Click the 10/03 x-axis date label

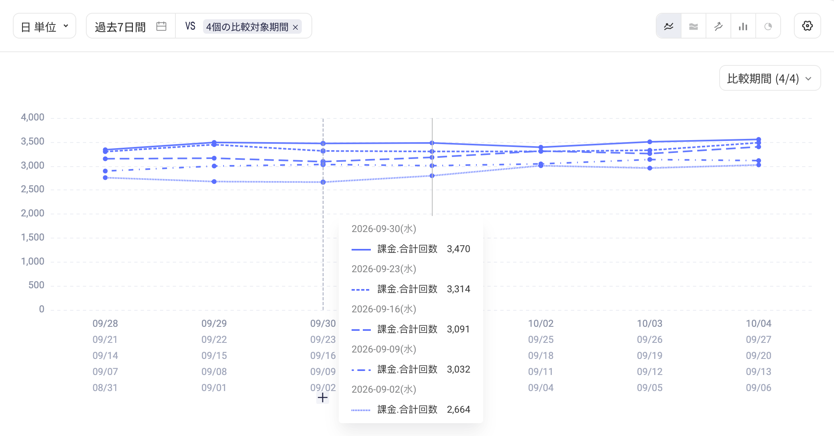649,323
